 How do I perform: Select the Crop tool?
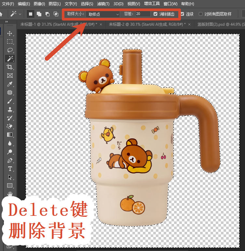coord(10,67)
